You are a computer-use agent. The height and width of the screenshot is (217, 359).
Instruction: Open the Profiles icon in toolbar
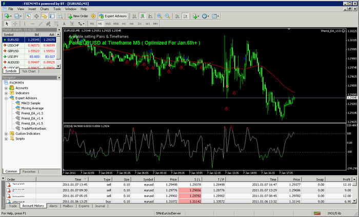[17, 16]
